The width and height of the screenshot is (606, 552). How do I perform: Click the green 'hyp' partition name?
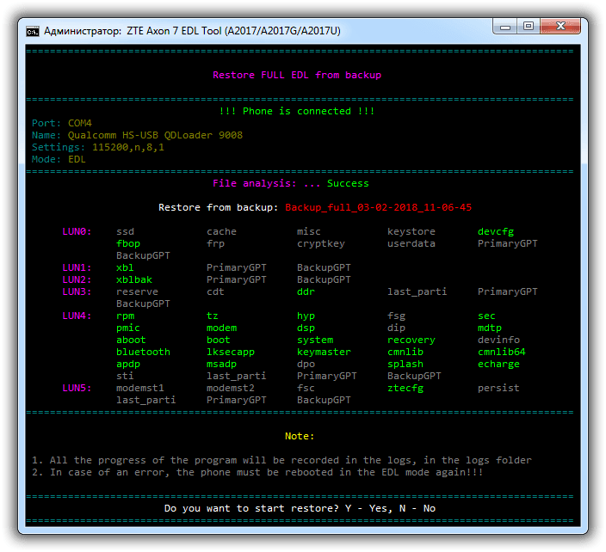pyautogui.click(x=306, y=316)
